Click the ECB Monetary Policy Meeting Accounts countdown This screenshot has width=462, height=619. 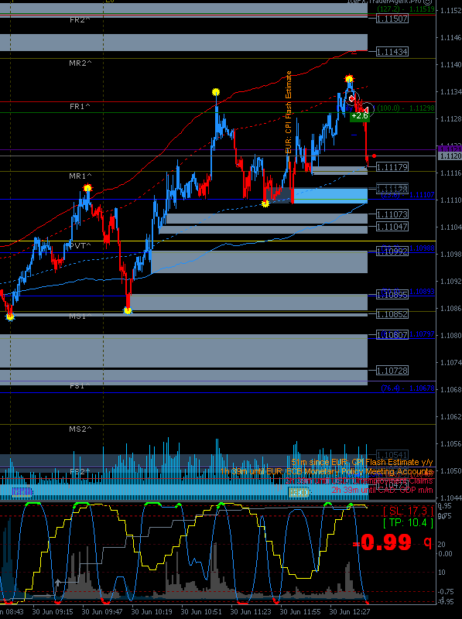click(x=327, y=472)
